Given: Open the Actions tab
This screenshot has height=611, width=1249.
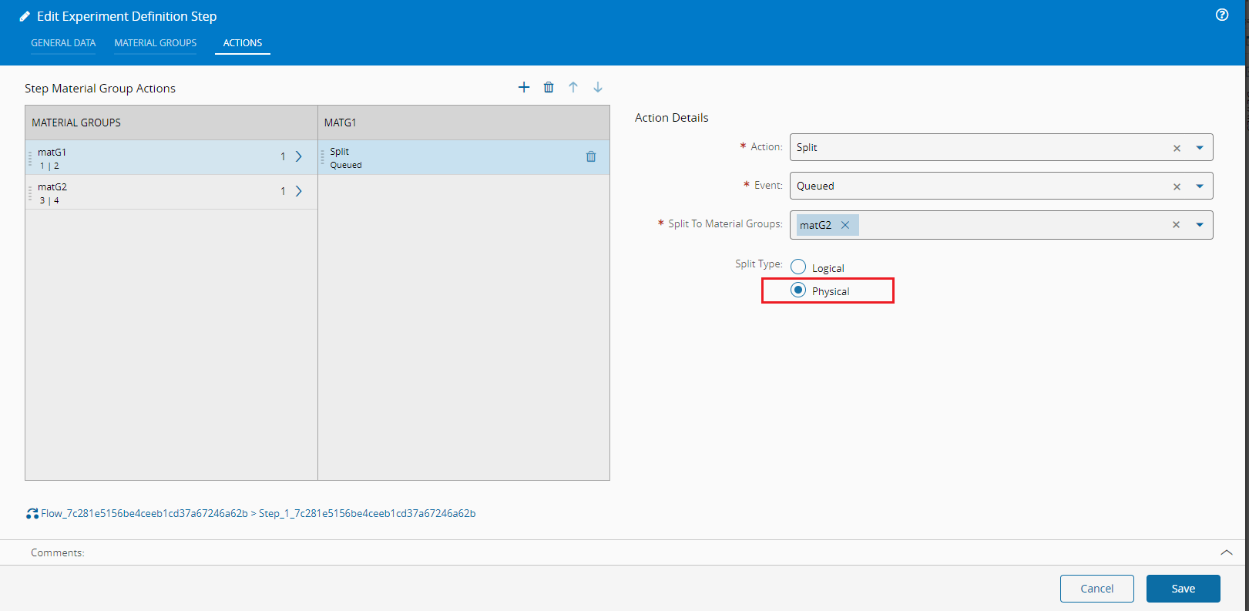Looking at the screenshot, I should coord(243,43).
